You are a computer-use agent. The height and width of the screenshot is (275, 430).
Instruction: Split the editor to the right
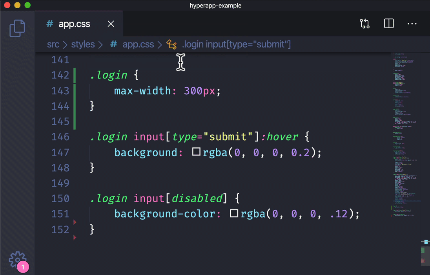pos(388,24)
